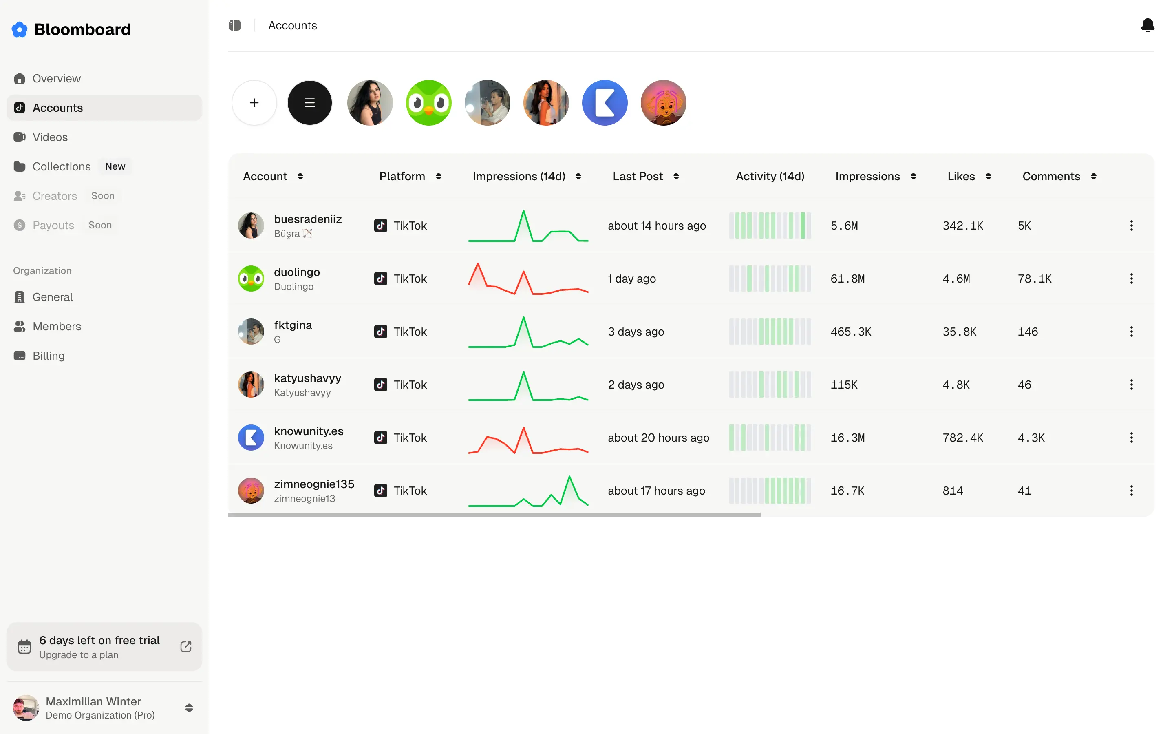
Task: Open the Billing section
Action: pos(48,355)
